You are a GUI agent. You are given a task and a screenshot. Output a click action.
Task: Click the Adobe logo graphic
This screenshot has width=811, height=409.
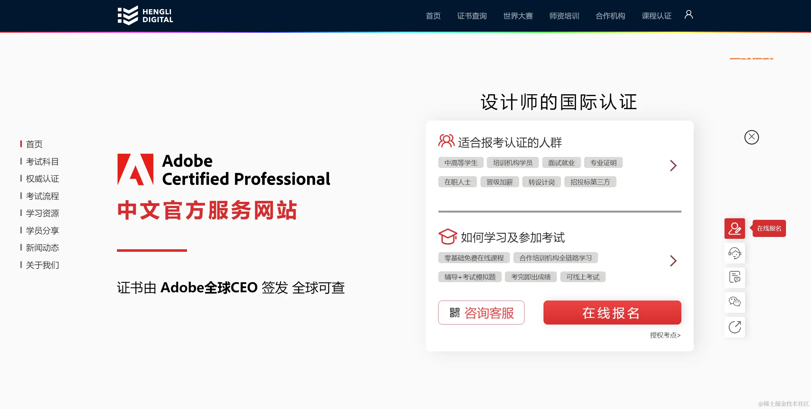(x=135, y=170)
